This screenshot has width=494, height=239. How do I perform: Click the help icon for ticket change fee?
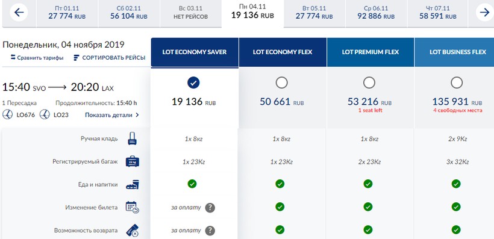(x=210, y=208)
